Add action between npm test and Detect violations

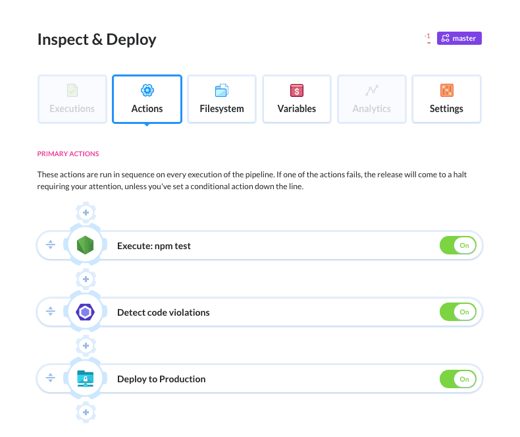click(x=86, y=279)
